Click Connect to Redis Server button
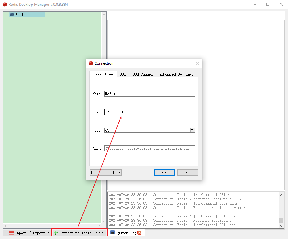The image size is (288, 239). tap(79, 233)
